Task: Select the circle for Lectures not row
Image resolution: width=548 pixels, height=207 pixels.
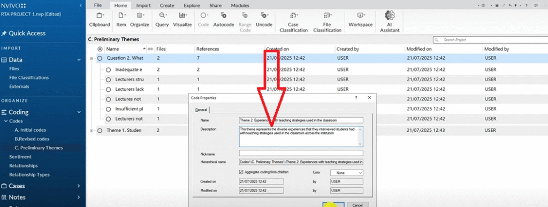Action: tap(108, 99)
